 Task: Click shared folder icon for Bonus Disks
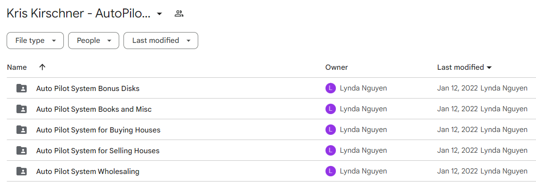pyautogui.click(x=22, y=89)
